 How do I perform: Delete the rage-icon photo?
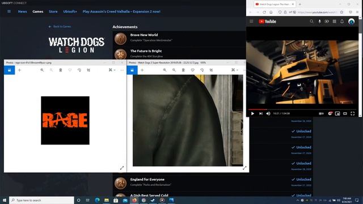[x=61, y=70]
